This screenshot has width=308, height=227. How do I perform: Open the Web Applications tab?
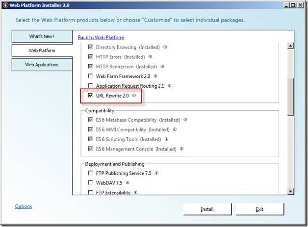pyautogui.click(x=42, y=65)
